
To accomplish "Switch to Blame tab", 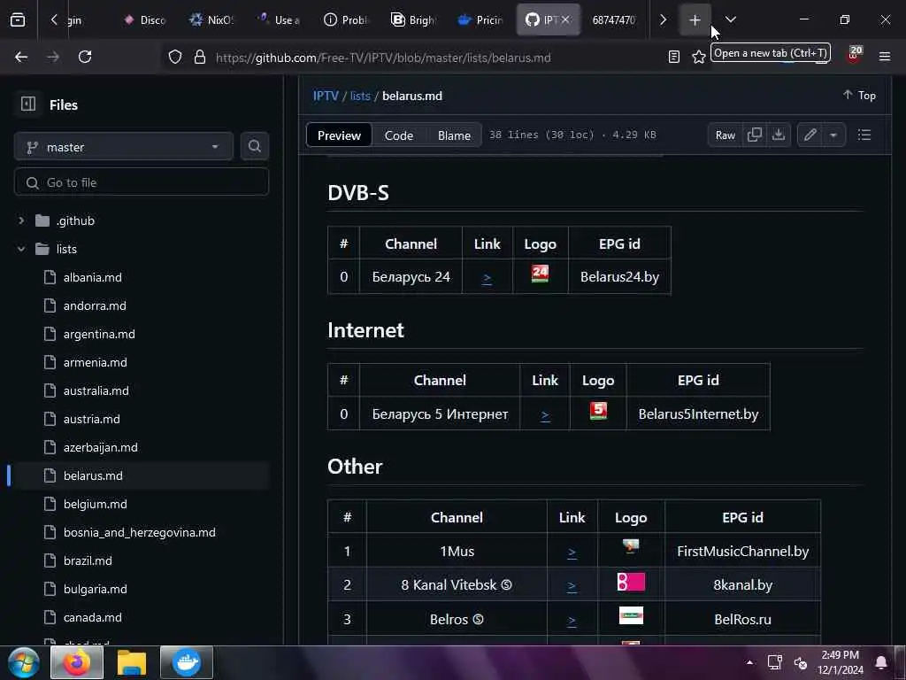I will point(454,135).
